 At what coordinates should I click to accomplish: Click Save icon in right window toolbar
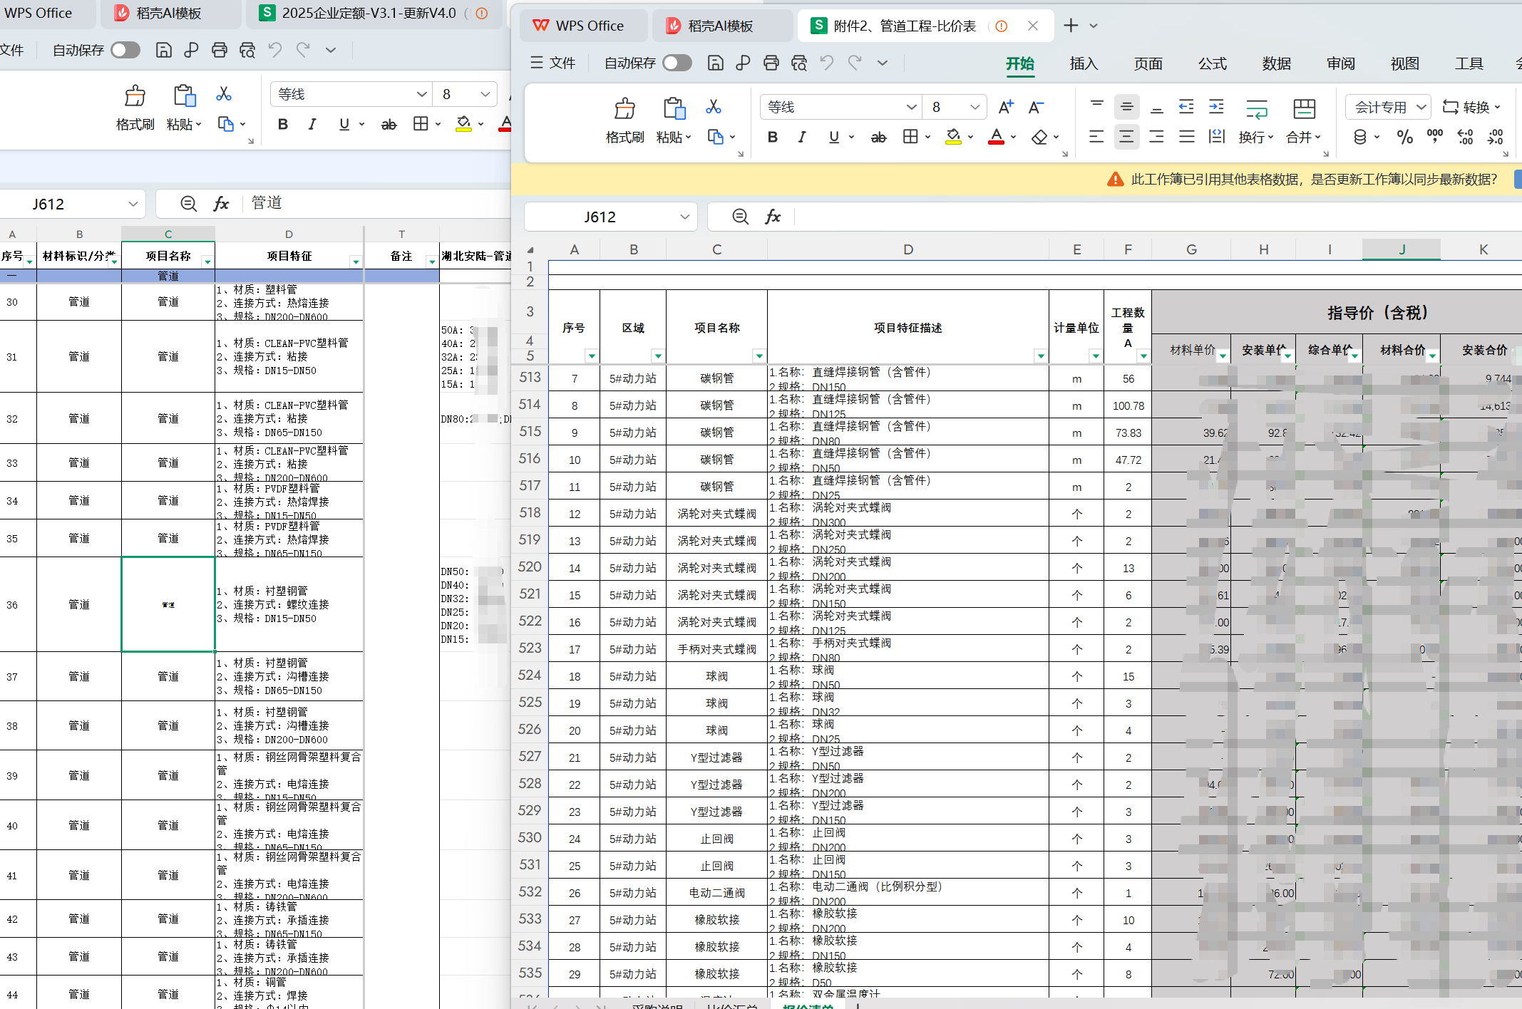click(715, 63)
